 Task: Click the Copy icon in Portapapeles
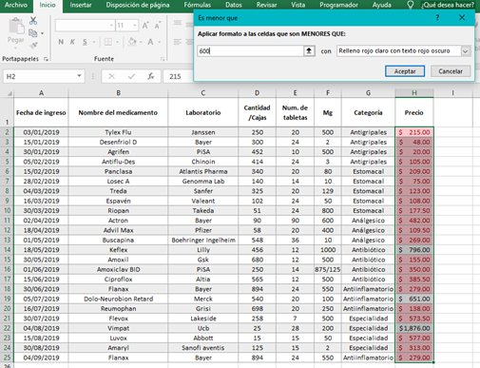[32, 33]
